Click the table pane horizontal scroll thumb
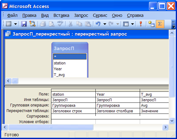 point(15,81)
